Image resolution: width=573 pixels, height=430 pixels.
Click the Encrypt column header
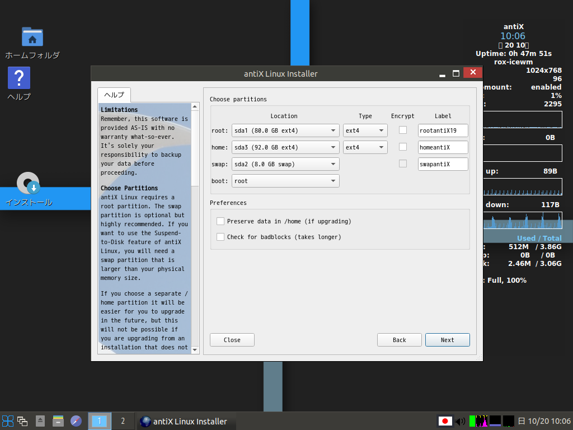(403, 116)
